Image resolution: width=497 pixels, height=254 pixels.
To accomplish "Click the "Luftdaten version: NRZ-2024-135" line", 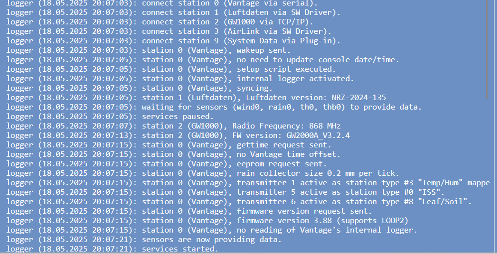I will (264, 98).
